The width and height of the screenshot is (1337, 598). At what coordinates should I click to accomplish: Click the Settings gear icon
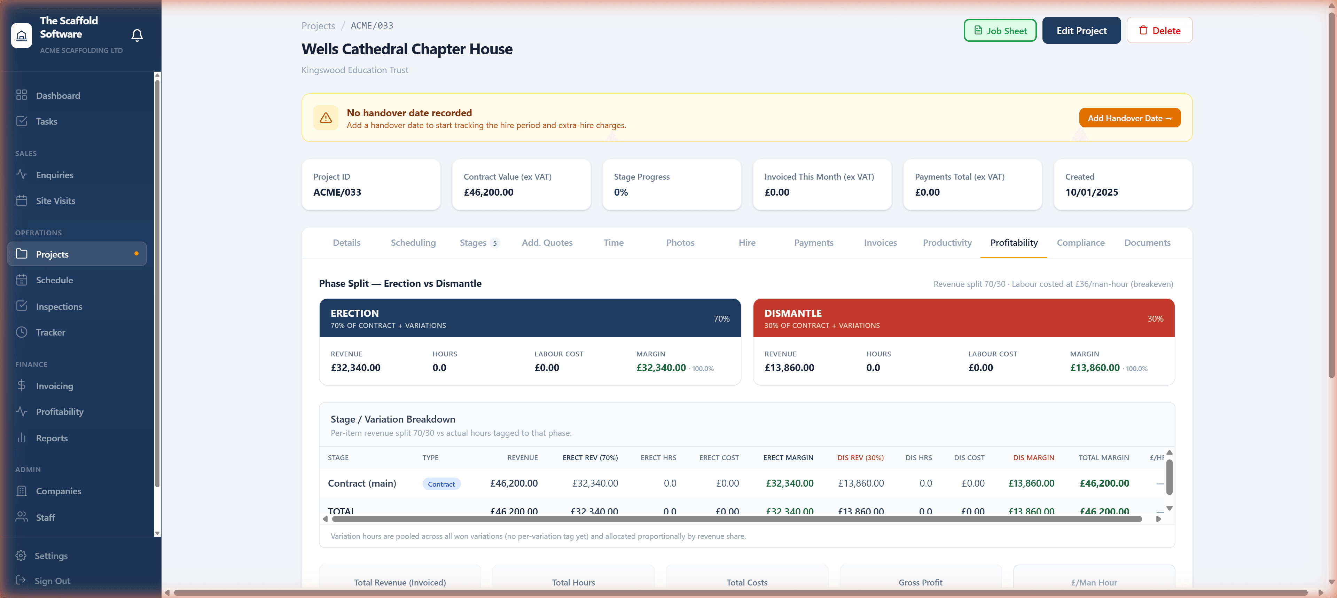[x=21, y=556]
